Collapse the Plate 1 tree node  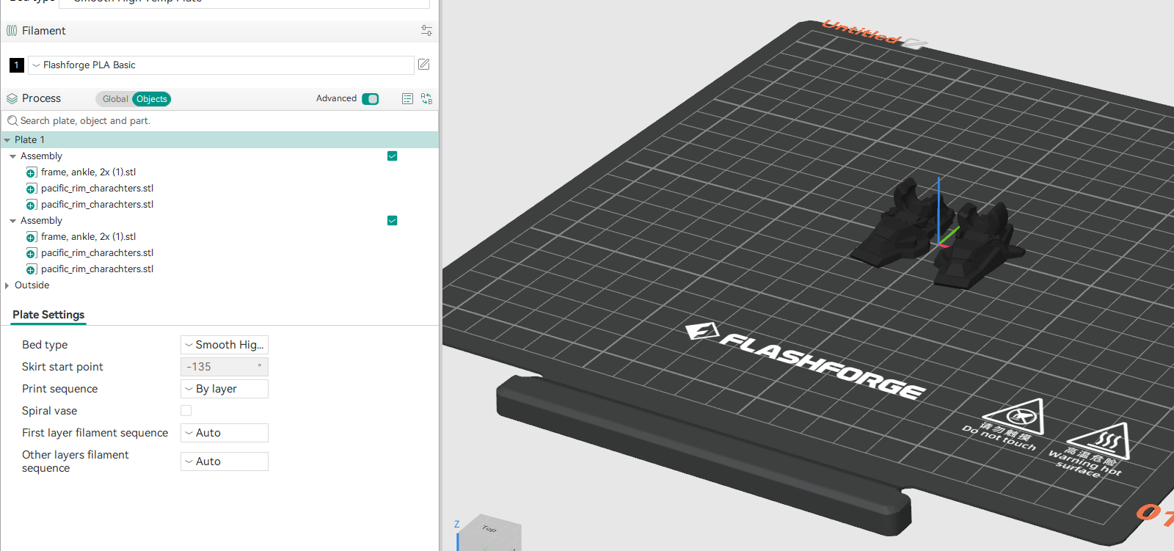point(7,140)
